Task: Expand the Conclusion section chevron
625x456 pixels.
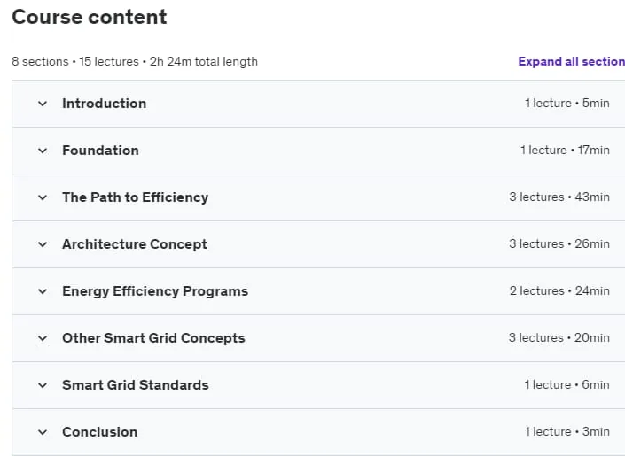Action: (43, 432)
